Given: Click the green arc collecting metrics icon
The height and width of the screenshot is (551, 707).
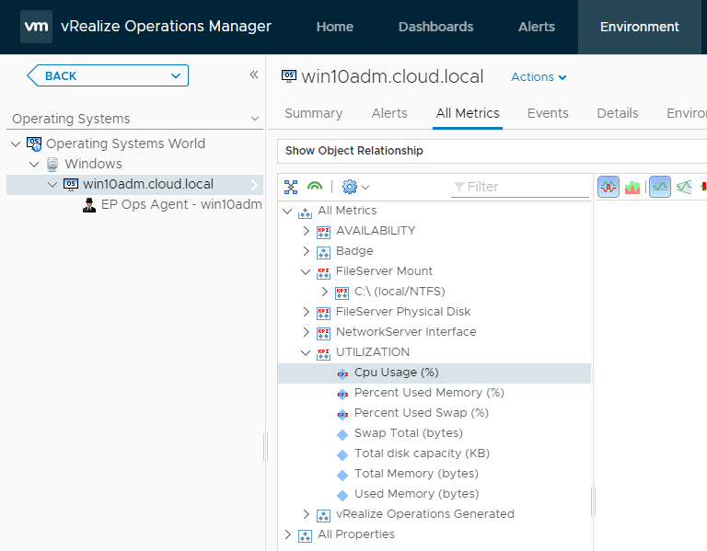Looking at the screenshot, I should point(315,187).
